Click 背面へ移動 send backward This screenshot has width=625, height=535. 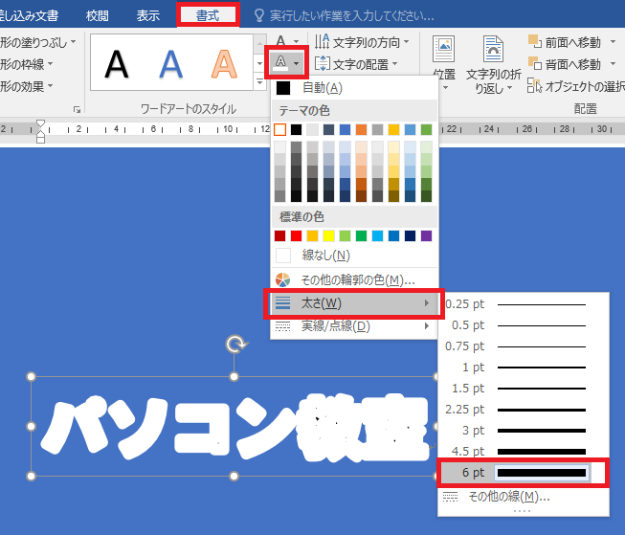point(565,64)
